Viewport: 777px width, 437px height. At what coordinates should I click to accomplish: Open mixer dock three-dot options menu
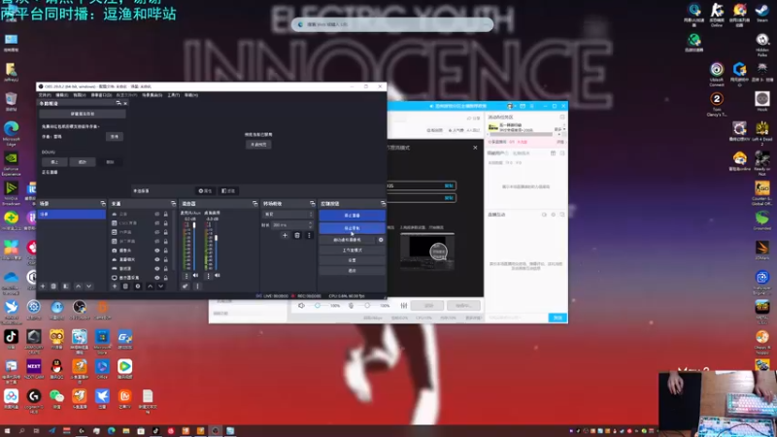(x=197, y=286)
